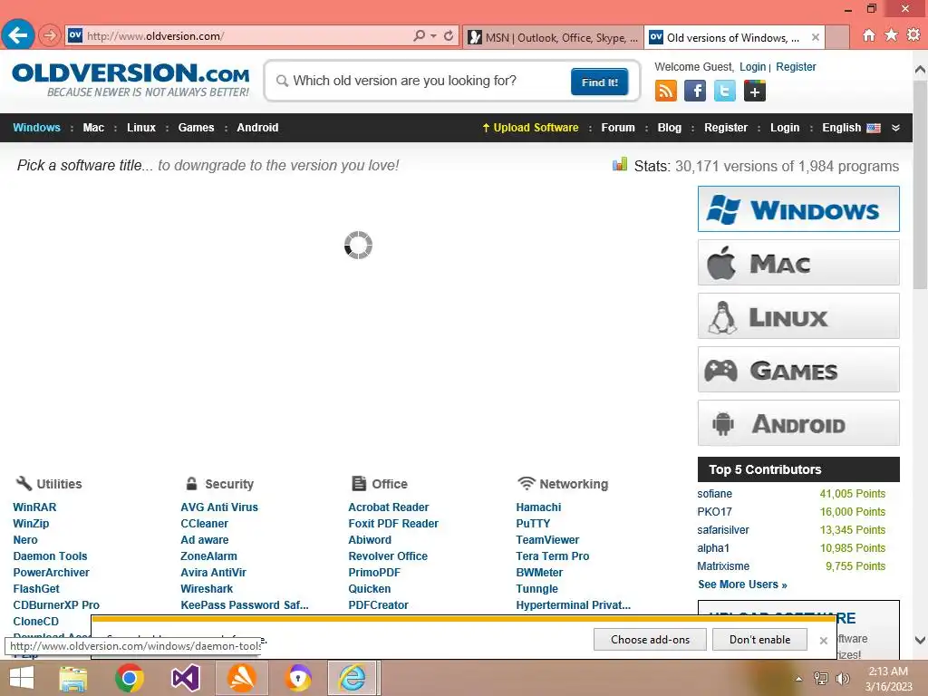Image resolution: width=928 pixels, height=696 pixels.
Task: Select the Android platform banner
Action: point(798,423)
